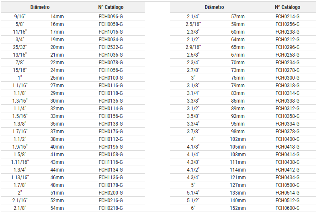This screenshot has width=318, height=215.
Task: Click the 25/32" diameter cell
Action: coord(20,47)
